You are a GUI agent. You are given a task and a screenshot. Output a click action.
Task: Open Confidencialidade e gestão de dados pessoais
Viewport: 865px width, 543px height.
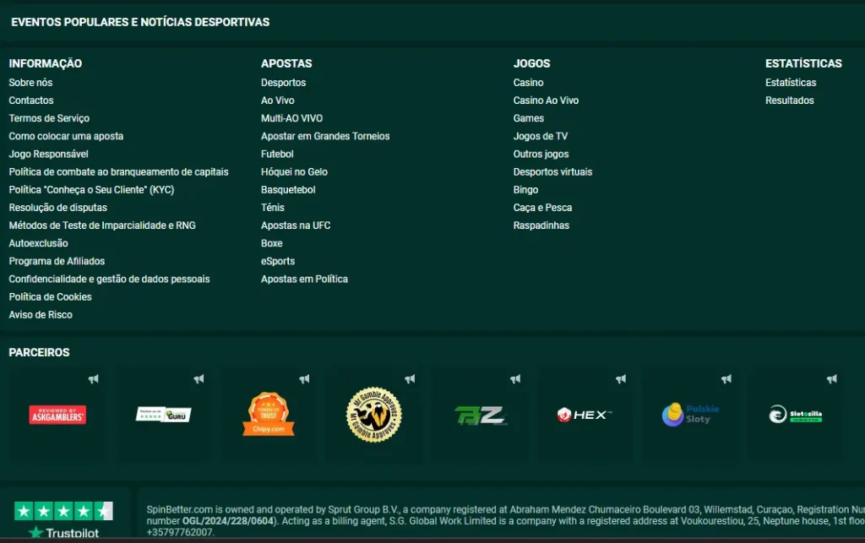pos(109,279)
